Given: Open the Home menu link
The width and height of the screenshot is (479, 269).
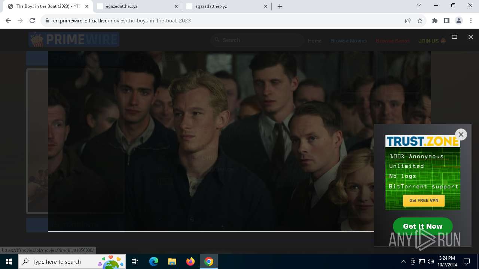Looking at the screenshot, I should (315, 41).
